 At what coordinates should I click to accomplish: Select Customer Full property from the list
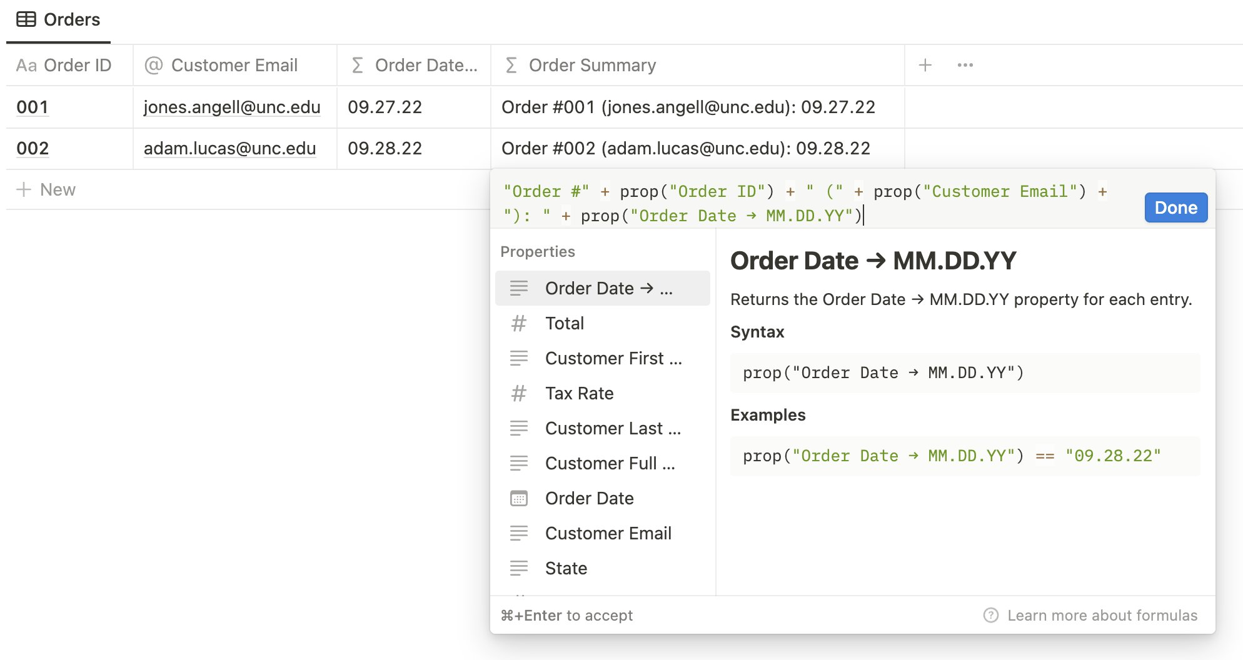[x=610, y=463]
